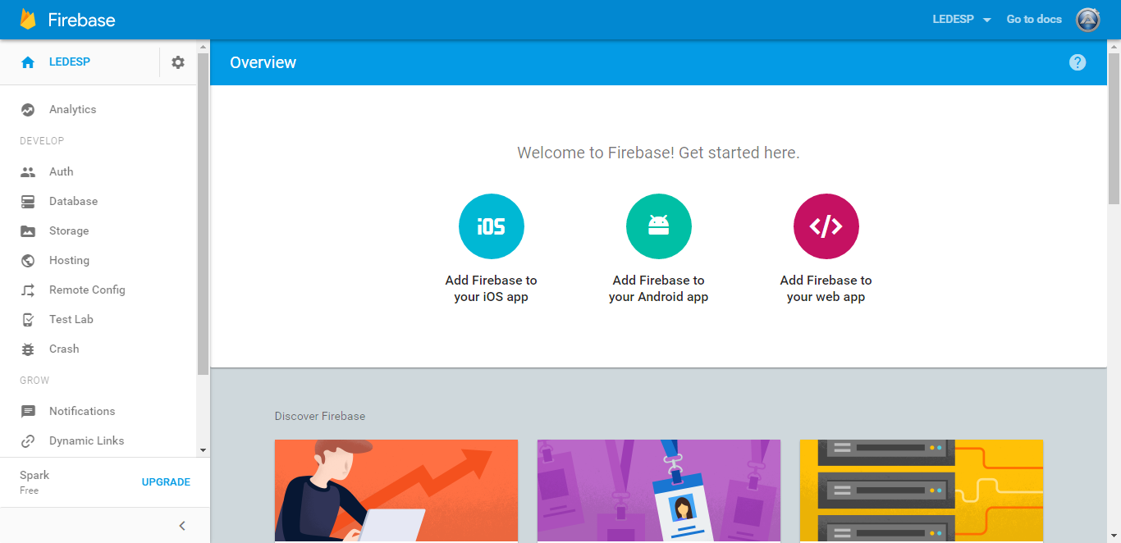Image resolution: width=1121 pixels, height=543 pixels.
Task: Collapse the sidebar with left chevron
Action: 182,526
